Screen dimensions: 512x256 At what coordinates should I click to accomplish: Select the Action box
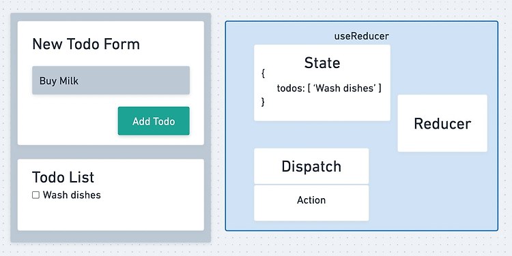coord(311,203)
